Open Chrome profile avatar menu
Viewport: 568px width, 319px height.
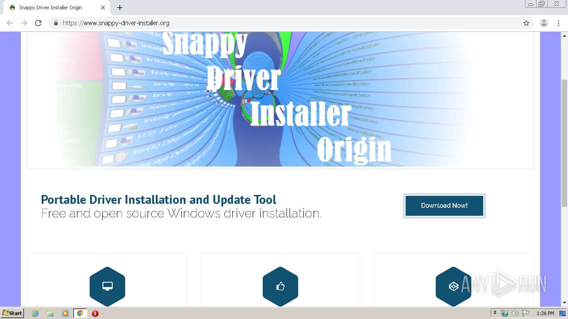pos(544,23)
